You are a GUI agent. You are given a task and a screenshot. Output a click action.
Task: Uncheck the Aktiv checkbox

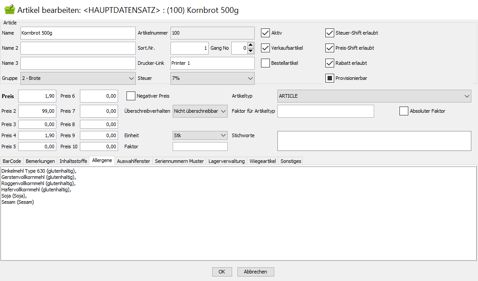[x=265, y=33]
